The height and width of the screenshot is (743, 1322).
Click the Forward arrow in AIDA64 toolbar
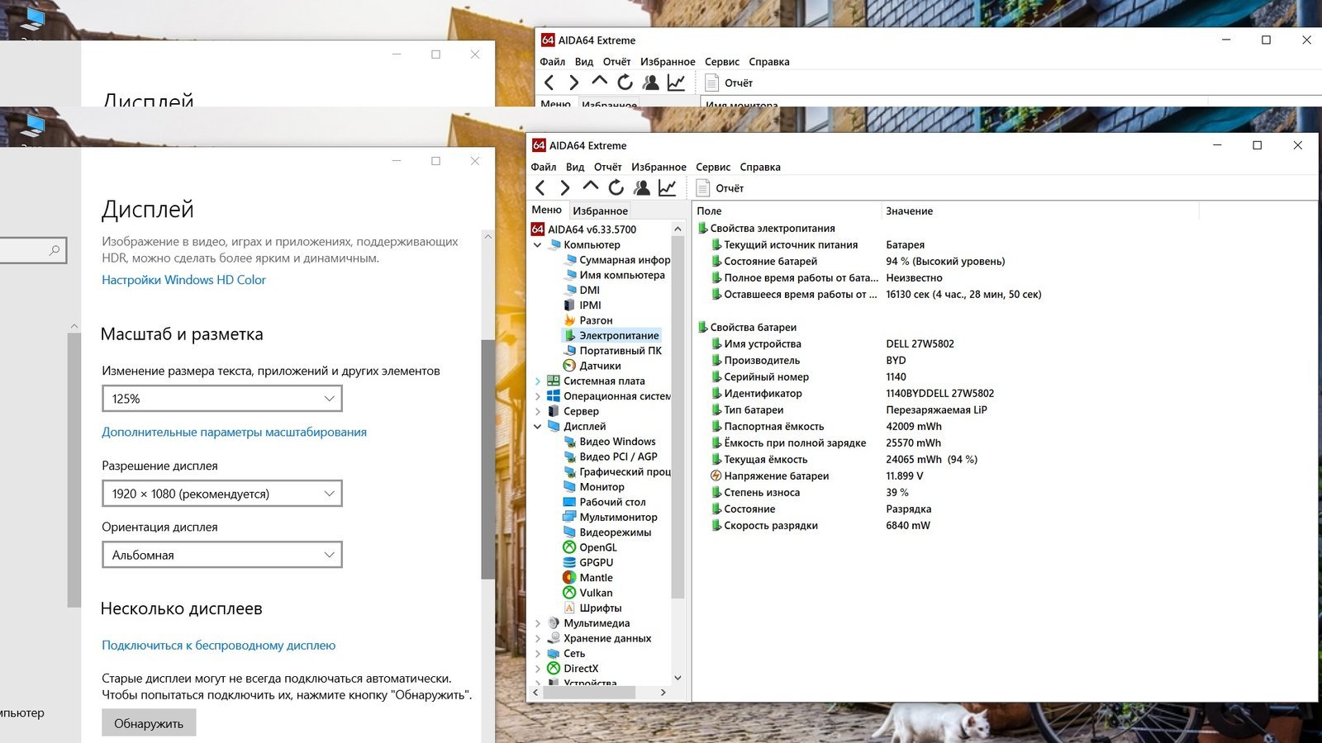565,188
